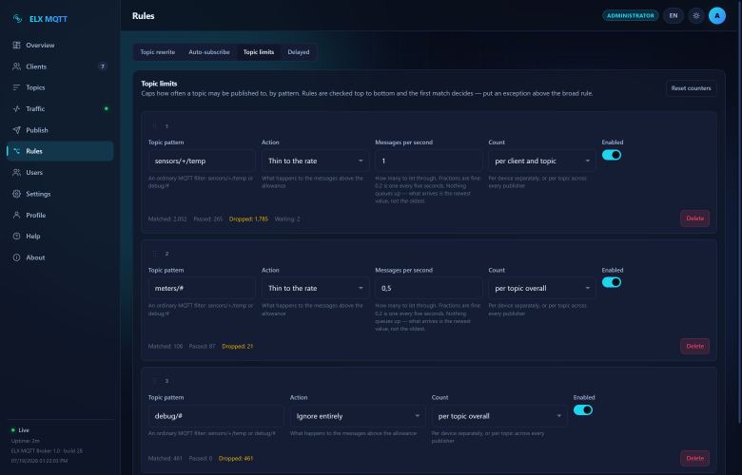
Task: Open the Ignore entirely action dropdown
Action: coord(358,416)
